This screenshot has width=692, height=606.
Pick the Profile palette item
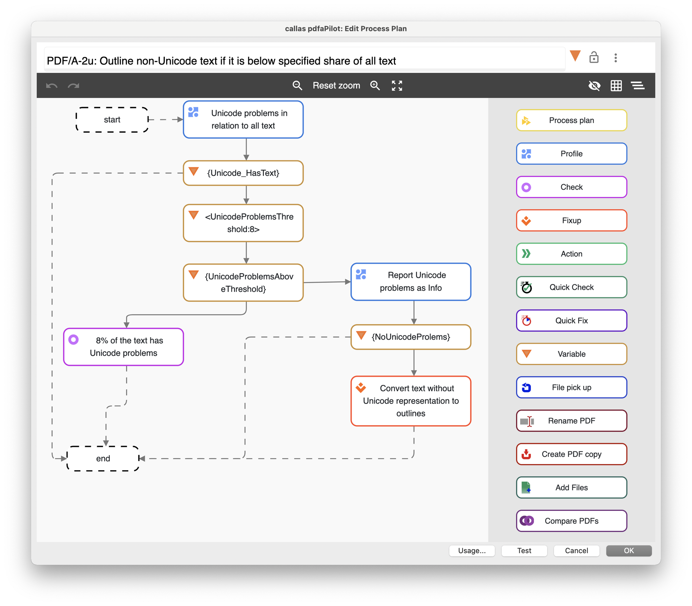pos(572,154)
